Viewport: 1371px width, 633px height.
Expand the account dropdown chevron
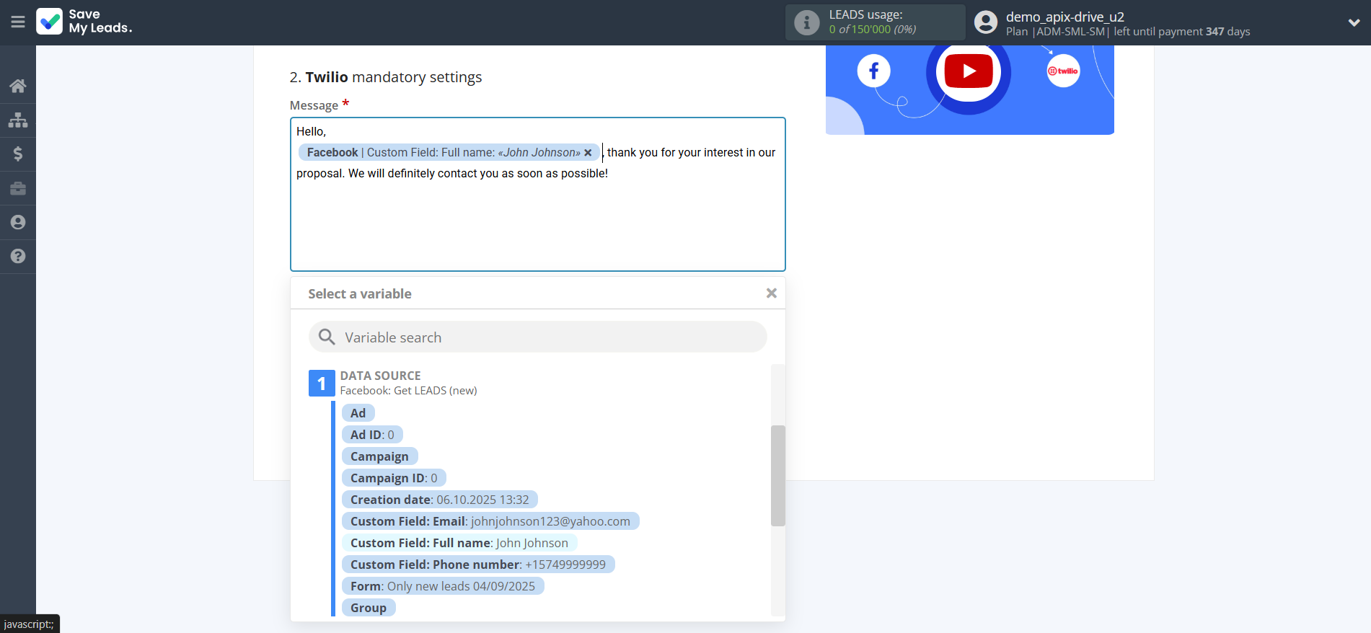[x=1354, y=23]
